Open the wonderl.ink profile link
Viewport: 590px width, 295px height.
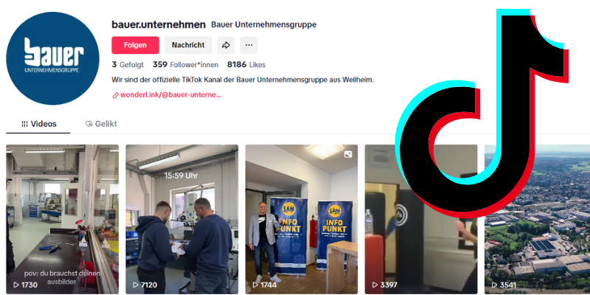170,95
